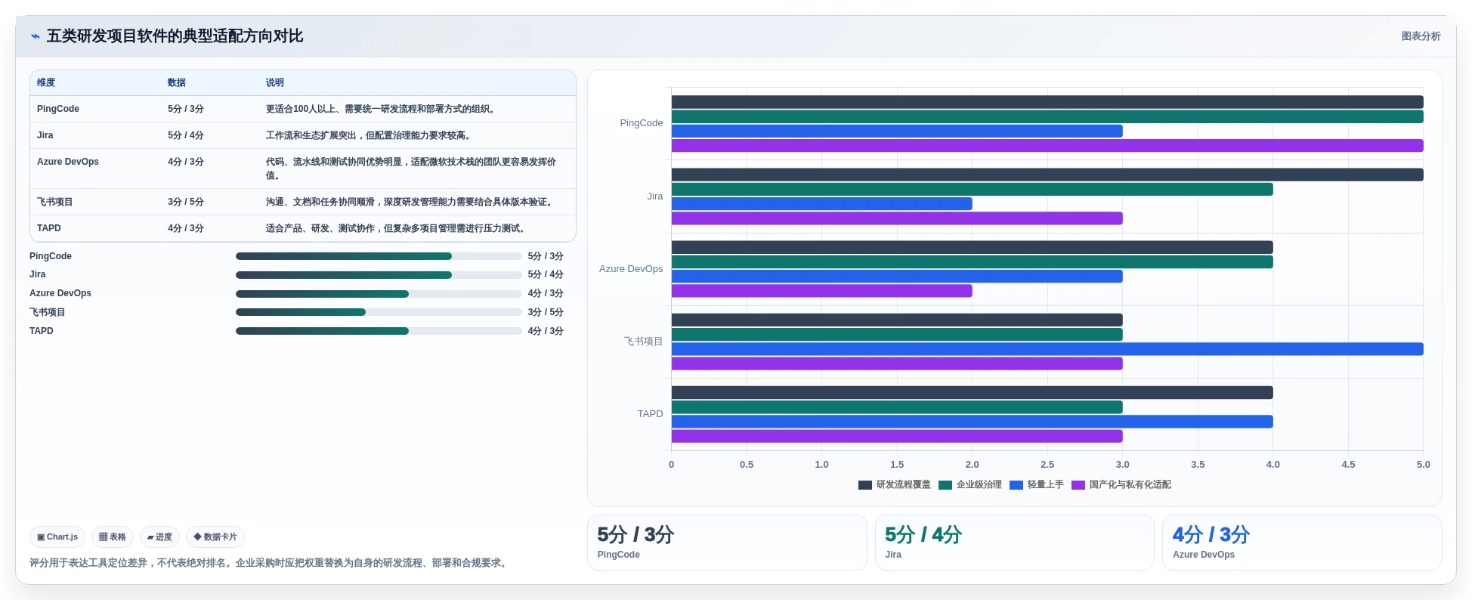Viewport: 1472px width, 600px height.
Task: Click the blue icon beside the title
Action: click(35, 36)
